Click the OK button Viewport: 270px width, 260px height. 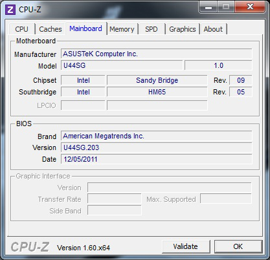(238, 246)
